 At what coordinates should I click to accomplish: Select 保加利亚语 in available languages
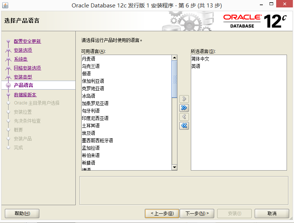point(127,81)
